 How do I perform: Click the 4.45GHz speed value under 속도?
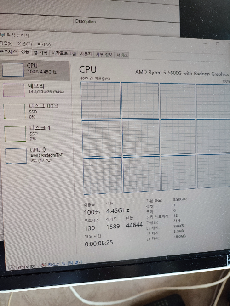(x=118, y=210)
